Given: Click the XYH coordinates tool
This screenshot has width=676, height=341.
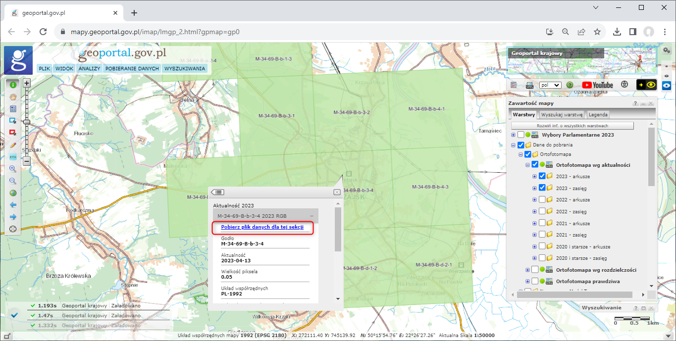Looking at the screenshot, I should point(13,157).
